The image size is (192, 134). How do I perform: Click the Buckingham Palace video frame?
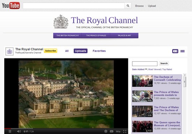[66, 94]
